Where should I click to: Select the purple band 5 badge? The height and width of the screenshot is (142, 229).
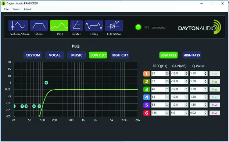[x=147, y=105]
